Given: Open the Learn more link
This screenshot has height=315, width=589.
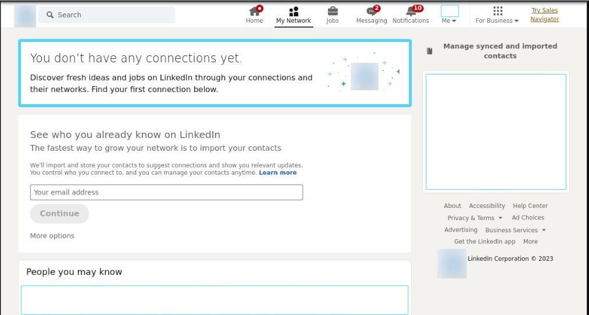Looking at the screenshot, I should (277, 173).
